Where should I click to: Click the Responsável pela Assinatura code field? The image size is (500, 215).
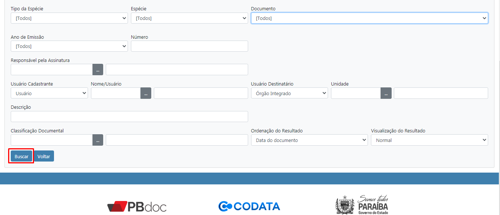coord(51,70)
